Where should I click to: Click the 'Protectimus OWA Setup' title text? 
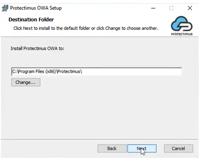[x=36, y=8]
